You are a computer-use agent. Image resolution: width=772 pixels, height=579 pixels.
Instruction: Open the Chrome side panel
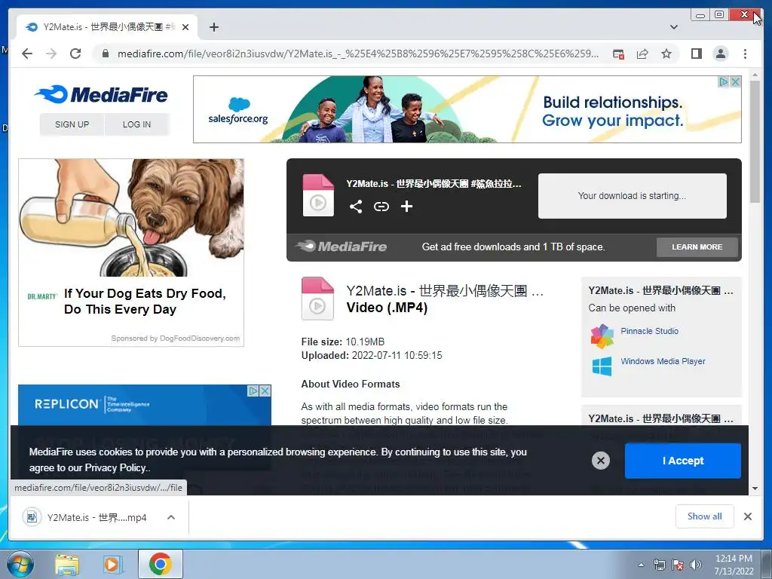pyautogui.click(x=696, y=54)
